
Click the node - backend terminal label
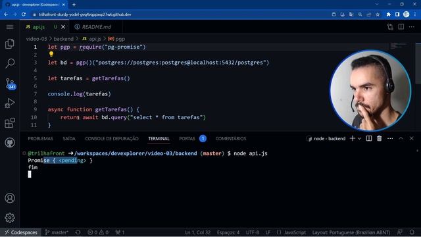click(x=326, y=139)
